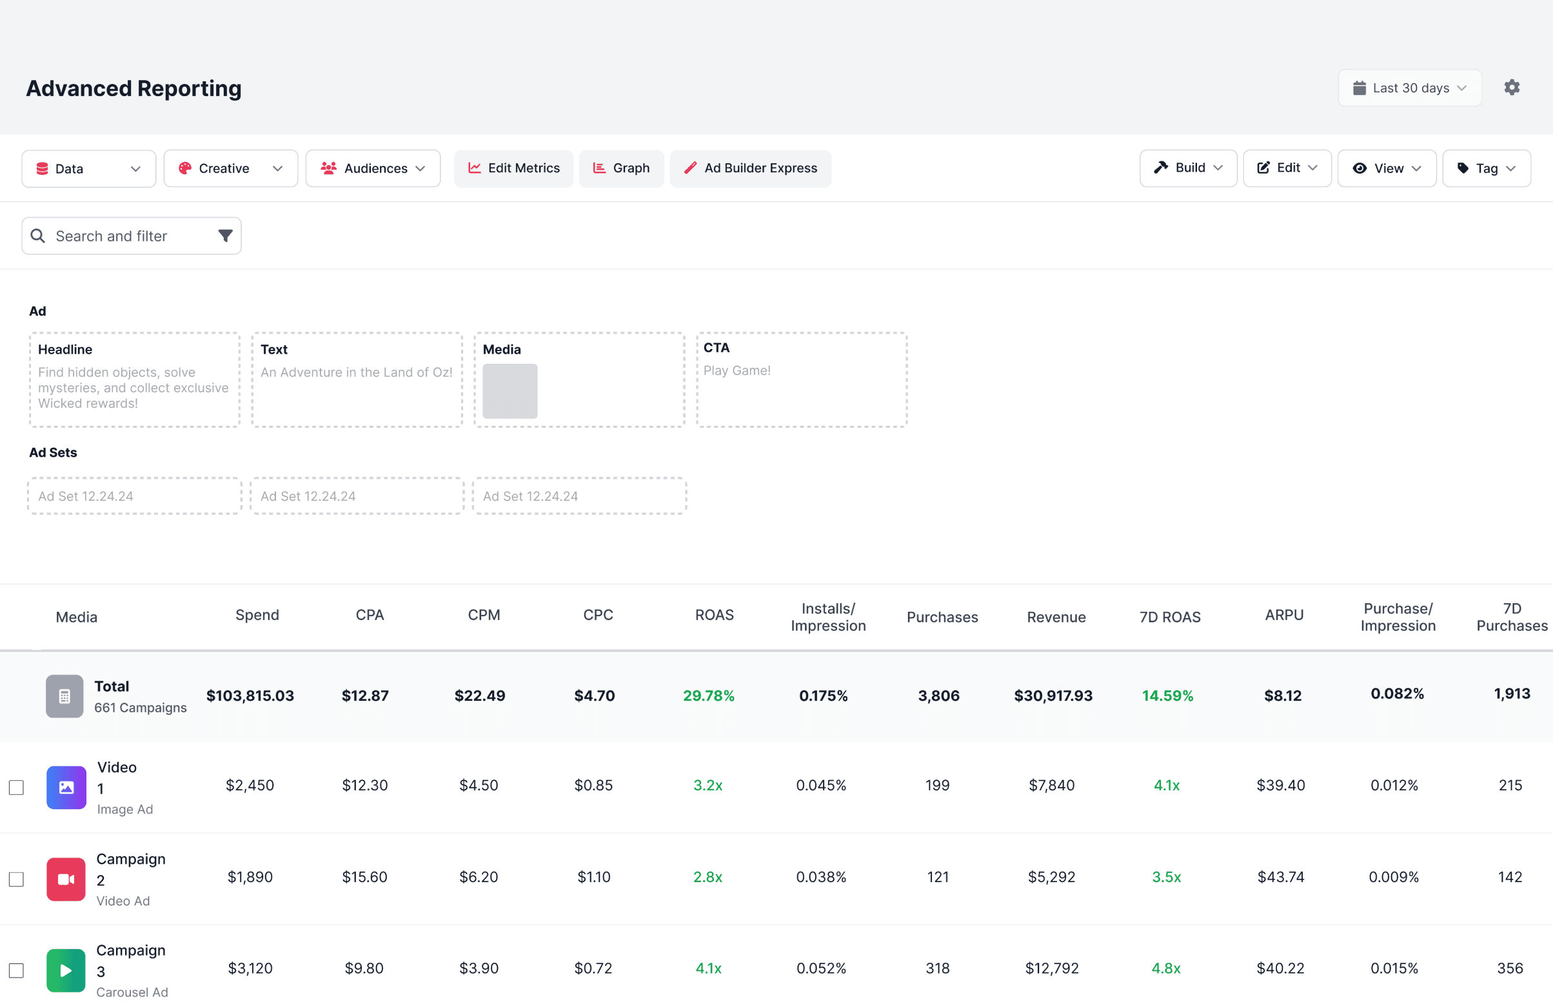Screen dimensions: 1553x1004
Task: Click the red Video Ad icon for Campaign 2
Action: (65, 879)
